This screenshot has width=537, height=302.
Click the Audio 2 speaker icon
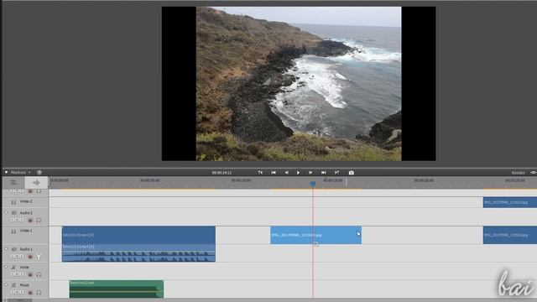(x=14, y=213)
